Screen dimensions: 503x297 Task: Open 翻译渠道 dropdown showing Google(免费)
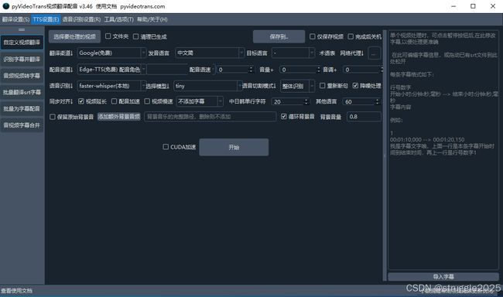tap(111, 53)
